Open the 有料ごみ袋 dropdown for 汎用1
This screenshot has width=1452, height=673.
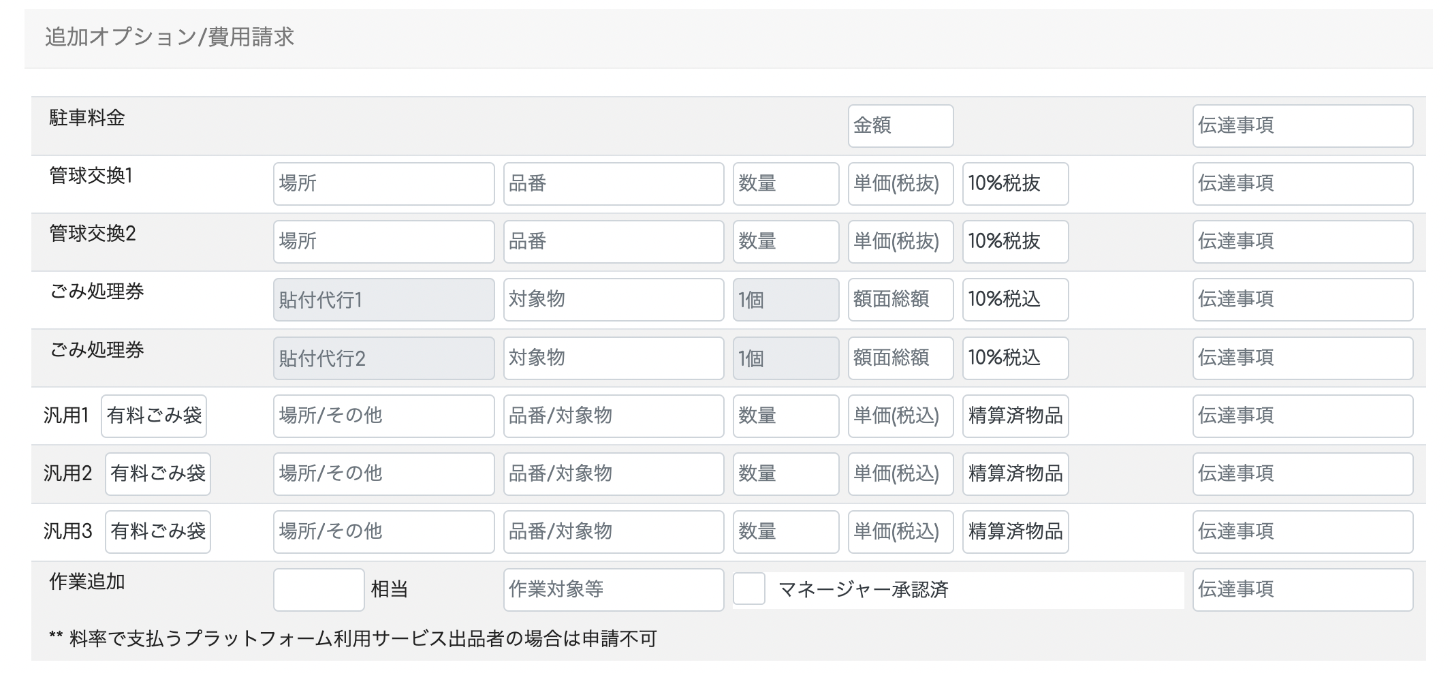coord(154,416)
